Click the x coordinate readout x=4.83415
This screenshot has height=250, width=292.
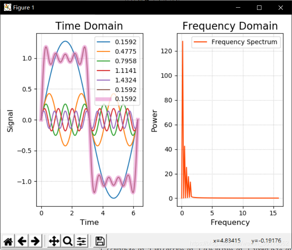[x=227, y=241]
